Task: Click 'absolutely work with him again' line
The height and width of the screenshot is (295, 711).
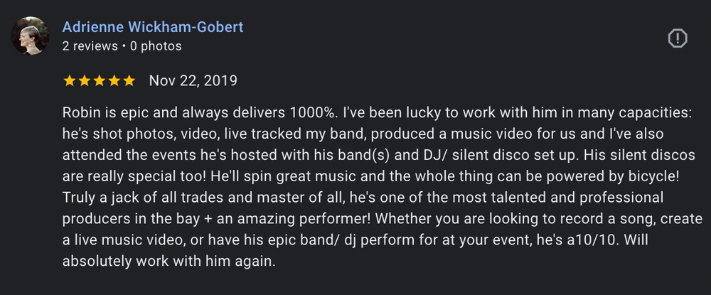Action: 169,262
